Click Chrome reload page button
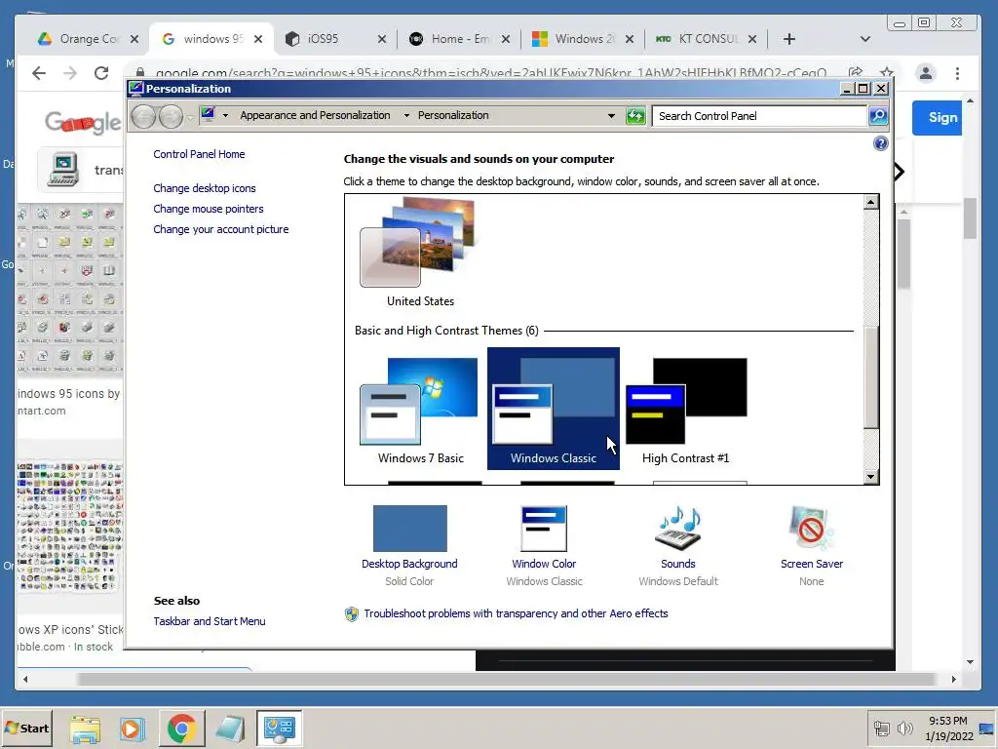The width and height of the screenshot is (998, 749). coord(101,73)
